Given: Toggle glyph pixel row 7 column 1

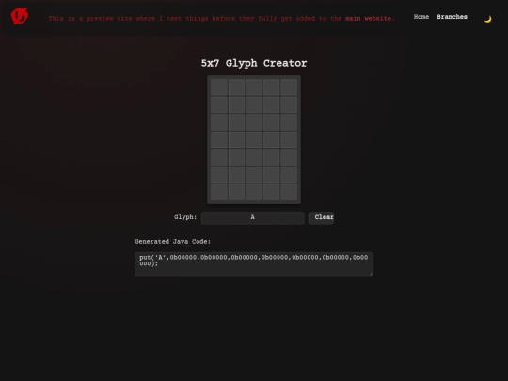Looking at the screenshot, I should tap(219, 192).
